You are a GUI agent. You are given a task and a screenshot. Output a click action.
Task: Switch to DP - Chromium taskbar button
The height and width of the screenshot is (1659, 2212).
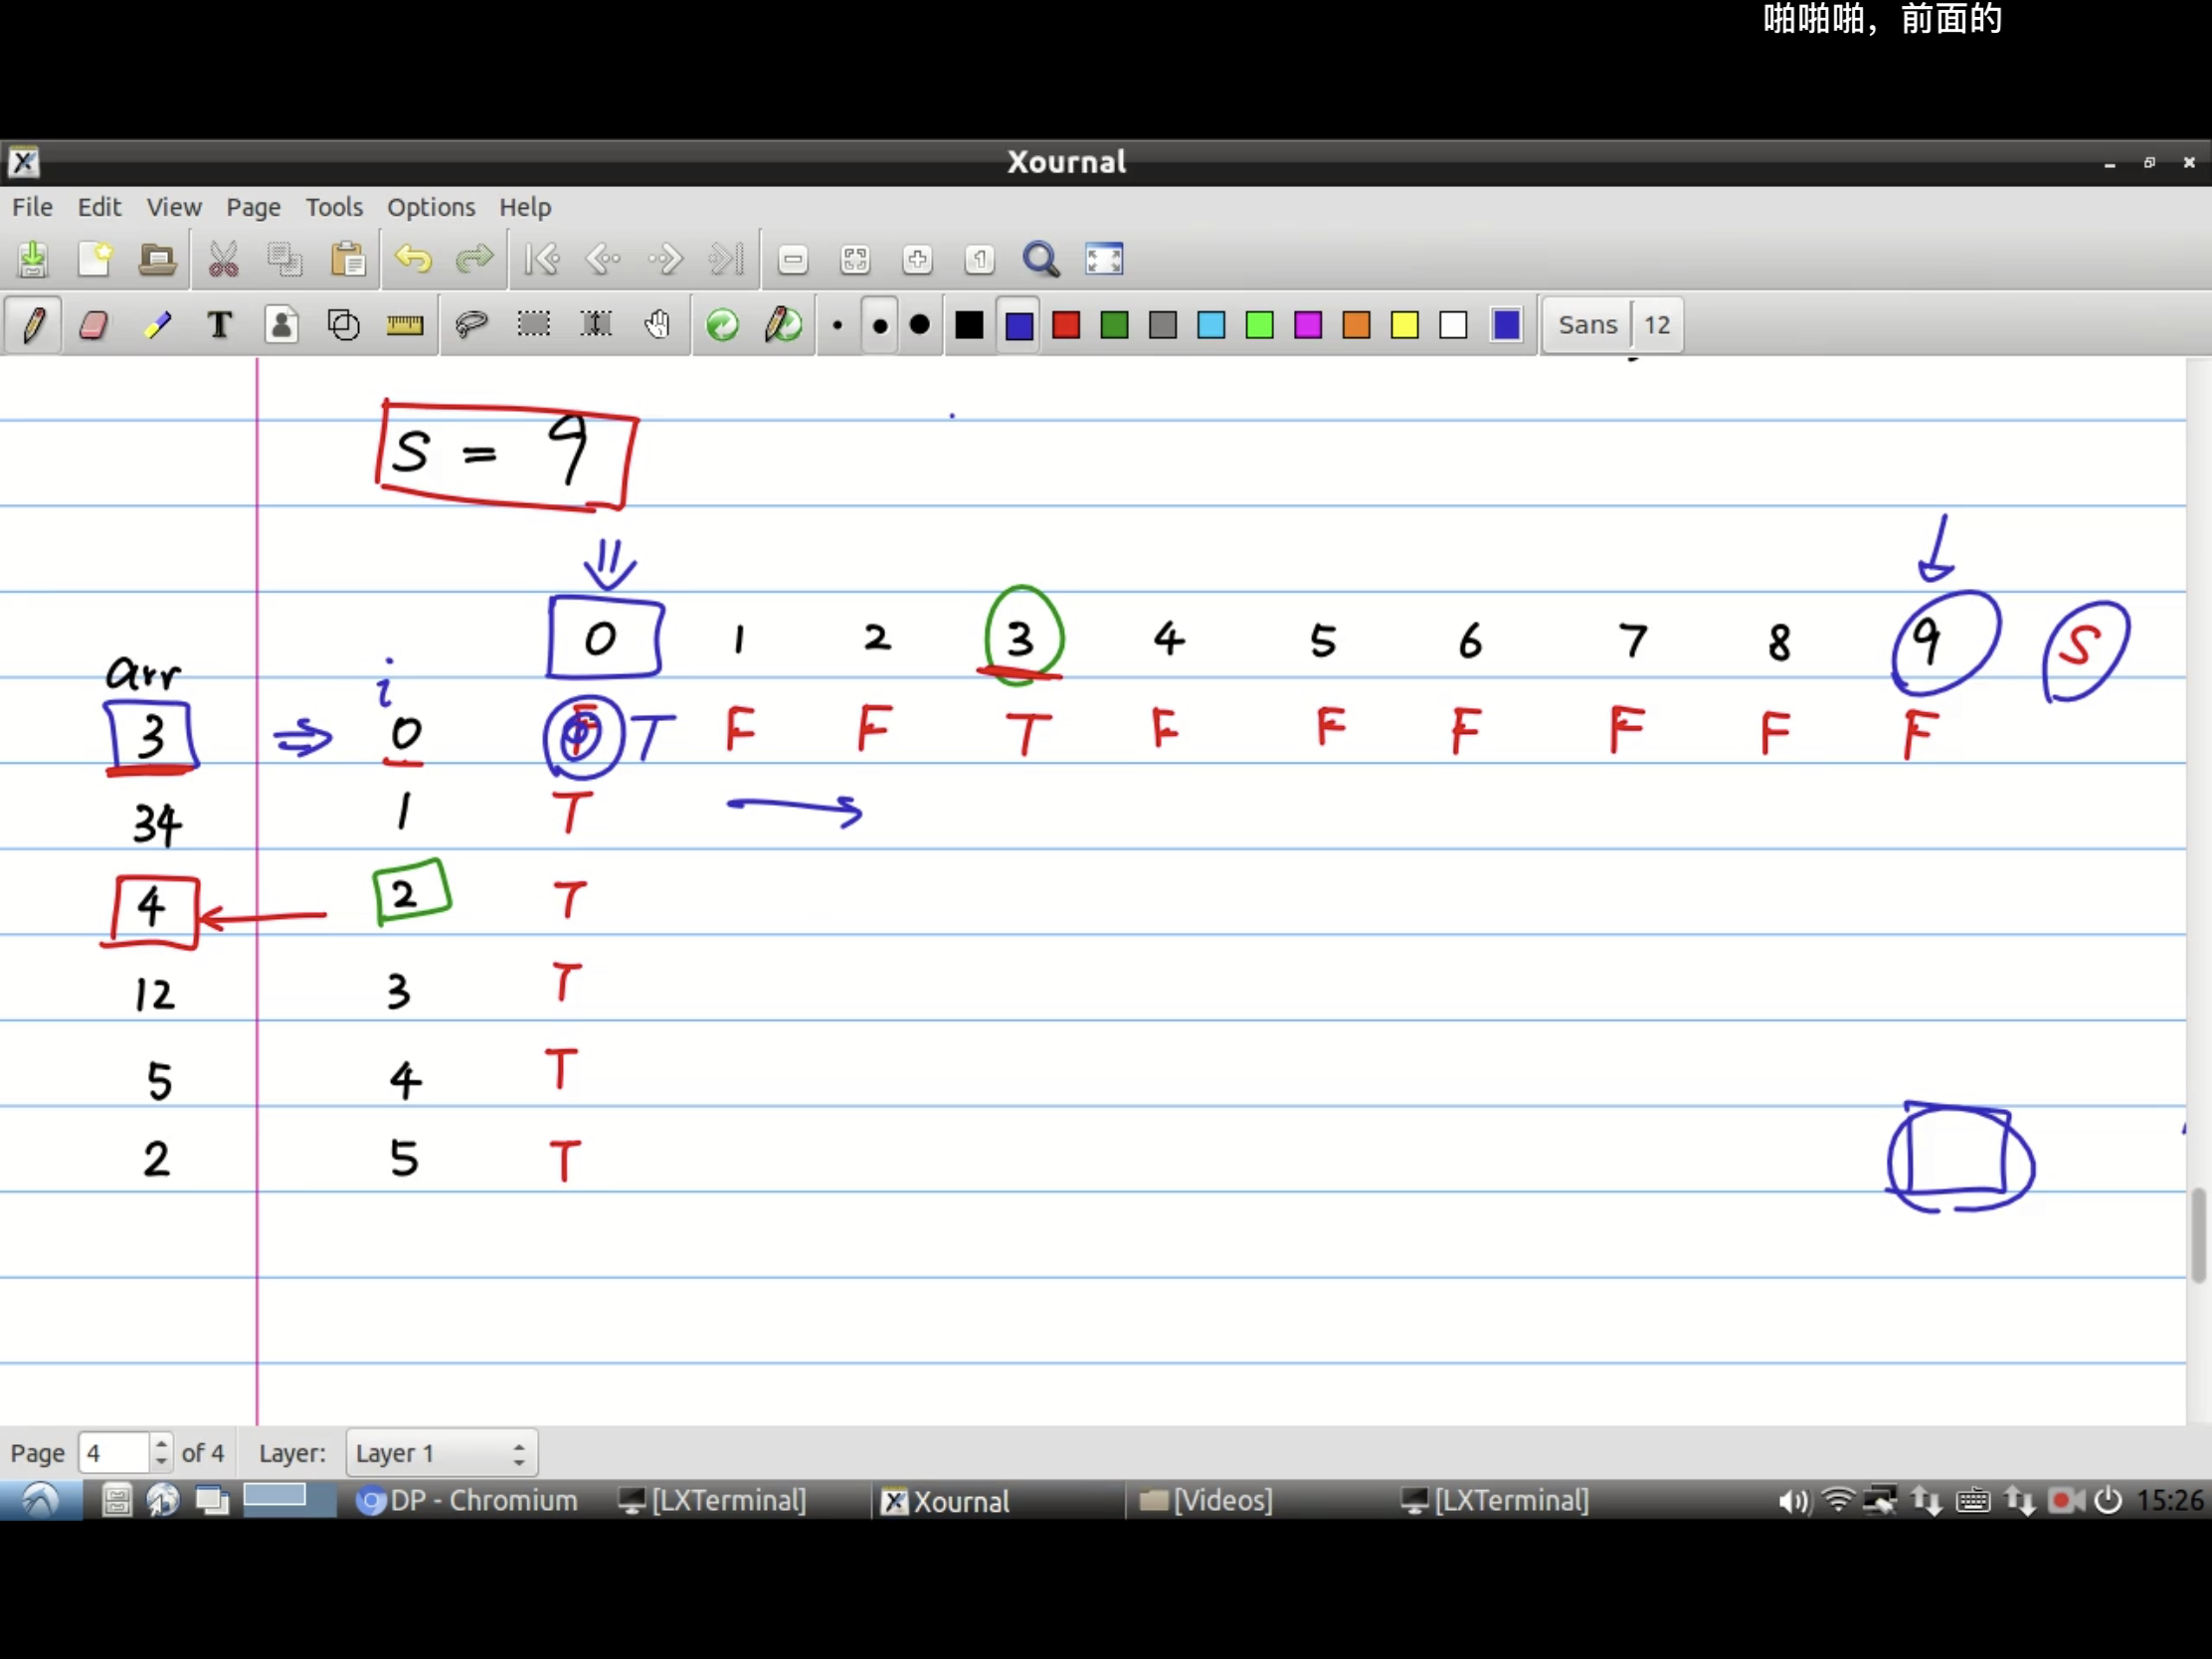[x=468, y=1501]
